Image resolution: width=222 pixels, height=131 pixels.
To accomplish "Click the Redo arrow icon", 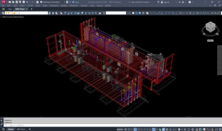I will (x=32, y=2).
